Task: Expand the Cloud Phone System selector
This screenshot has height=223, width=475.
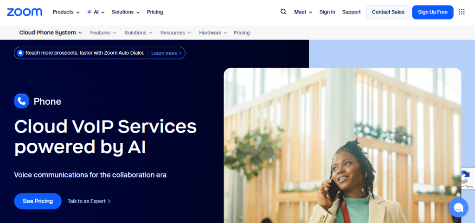Action: tap(51, 32)
